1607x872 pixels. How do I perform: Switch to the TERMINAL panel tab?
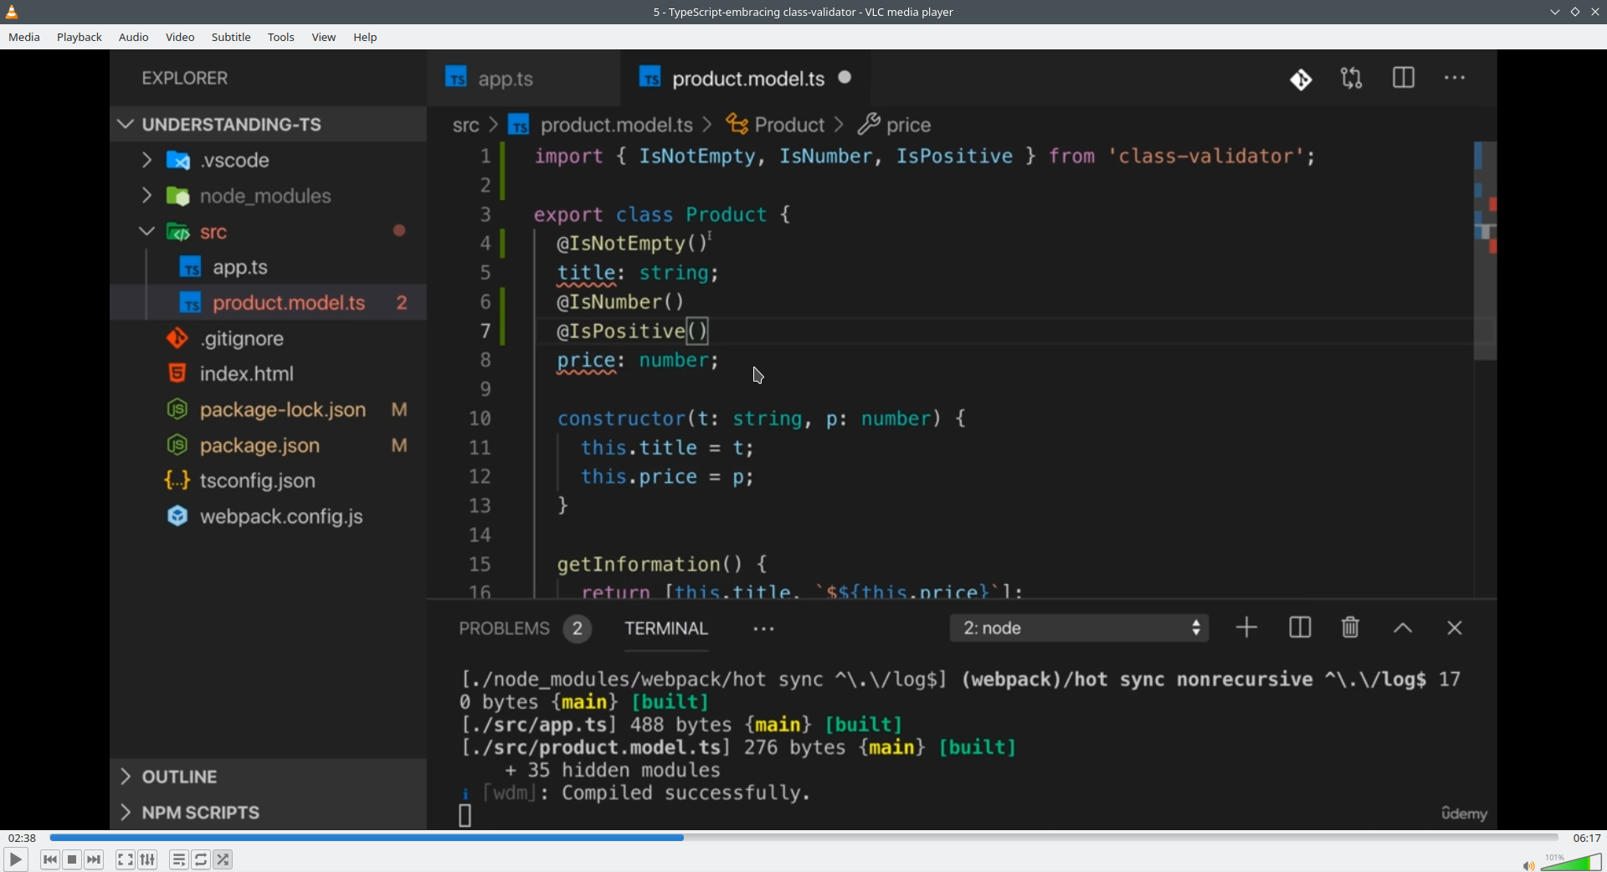pos(666,628)
